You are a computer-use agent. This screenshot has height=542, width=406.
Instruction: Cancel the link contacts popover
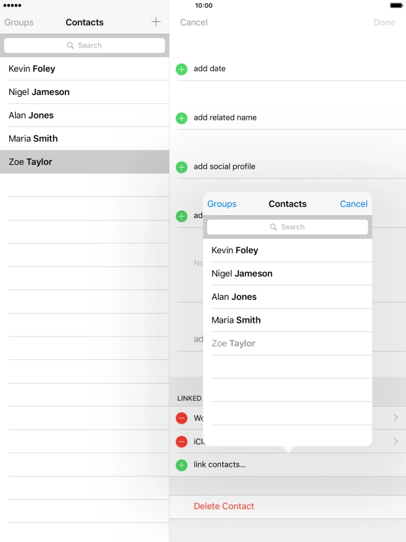(354, 204)
